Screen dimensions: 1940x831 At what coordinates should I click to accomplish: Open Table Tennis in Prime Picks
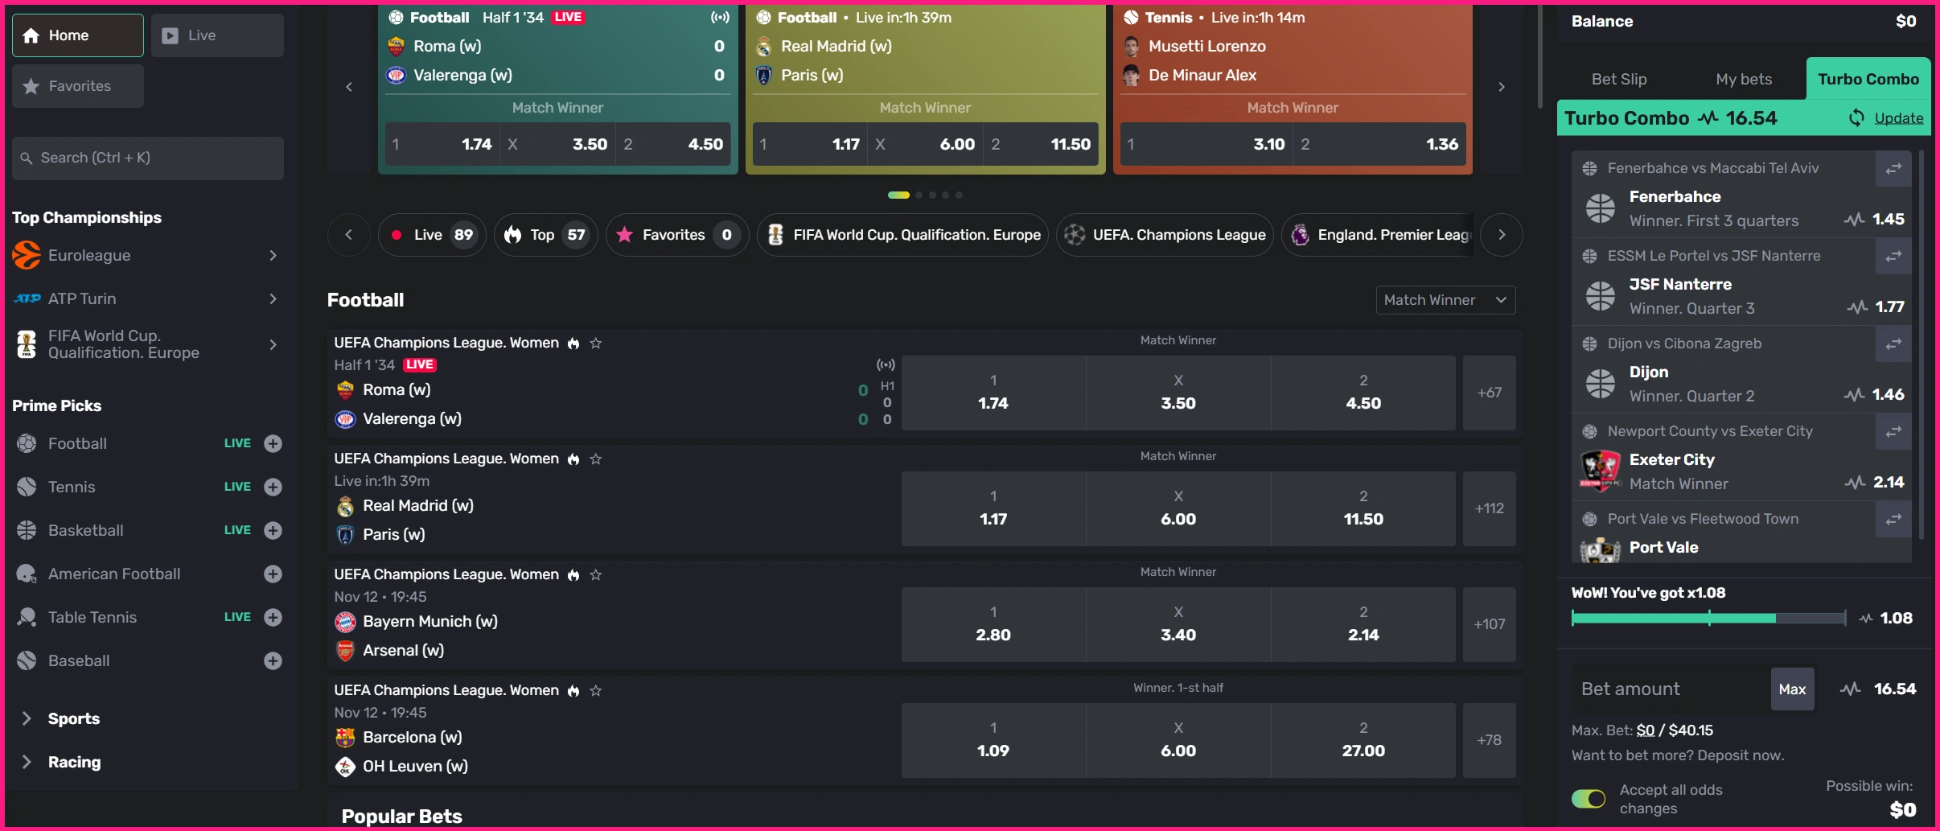(92, 617)
